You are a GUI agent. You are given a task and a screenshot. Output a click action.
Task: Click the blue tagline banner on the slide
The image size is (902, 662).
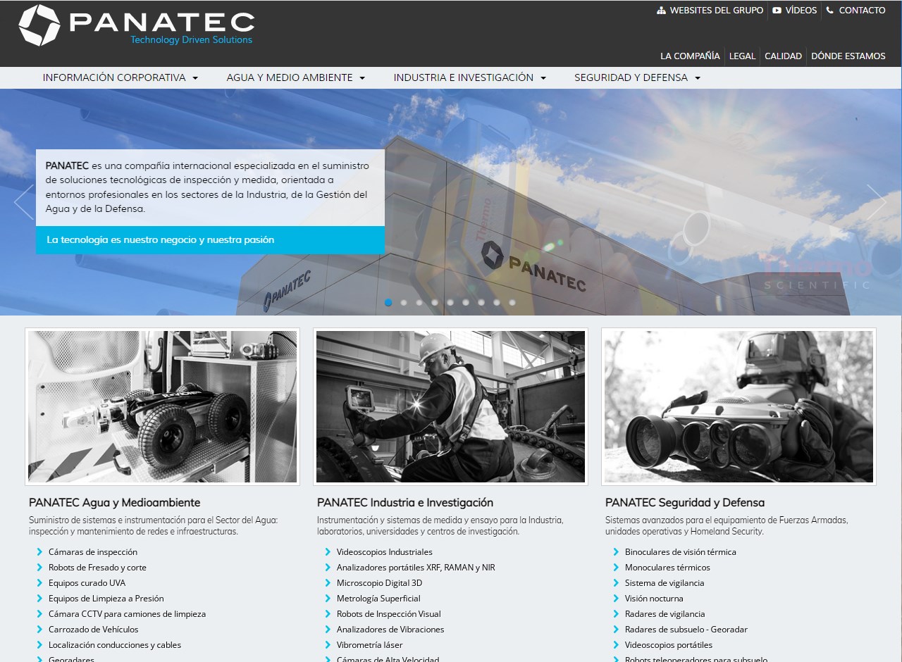[210, 240]
